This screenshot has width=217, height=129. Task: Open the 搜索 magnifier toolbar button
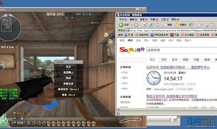click(x=167, y=25)
